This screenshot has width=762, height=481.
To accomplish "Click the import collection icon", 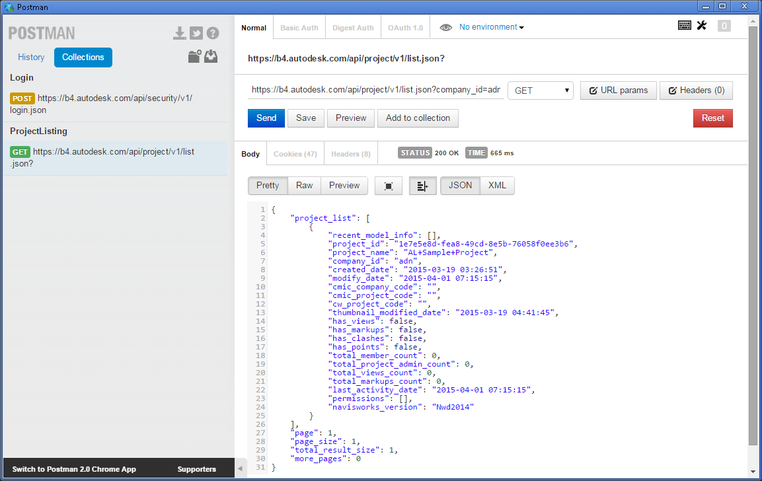I will [211, 56].
